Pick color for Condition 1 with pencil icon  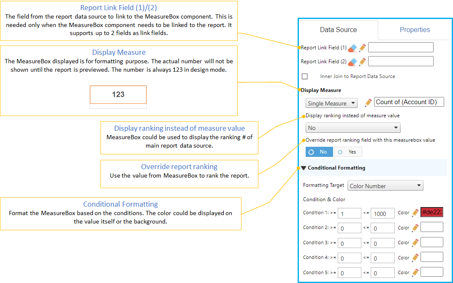[415, 213]
